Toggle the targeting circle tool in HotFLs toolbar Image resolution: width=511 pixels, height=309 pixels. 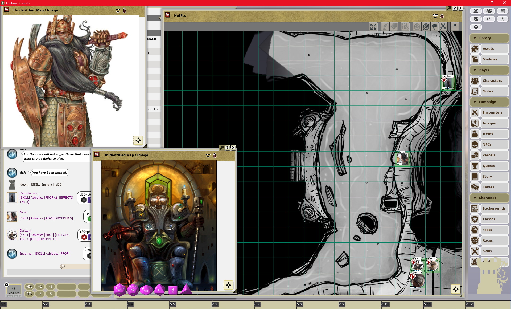(x=417, y=27)
